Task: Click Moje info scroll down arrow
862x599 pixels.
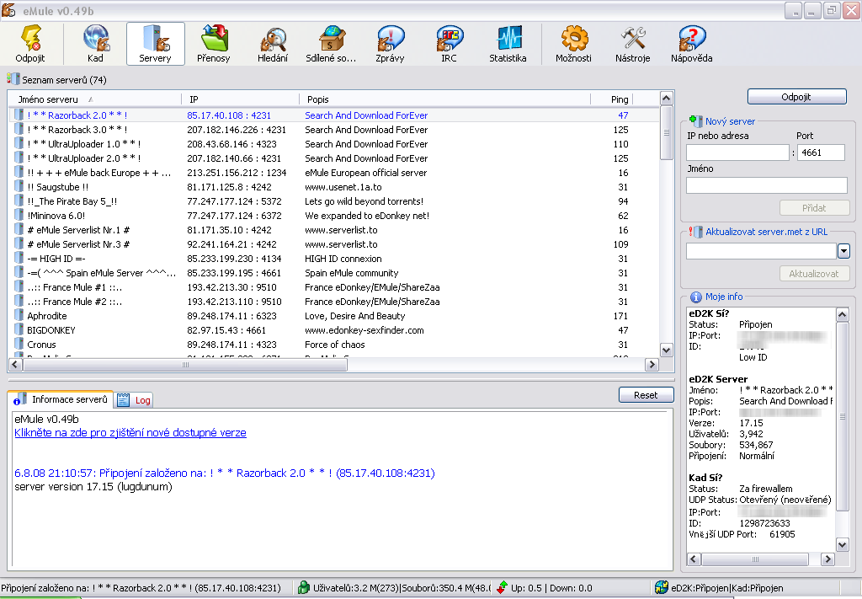Action: click(x=842, y=544)
